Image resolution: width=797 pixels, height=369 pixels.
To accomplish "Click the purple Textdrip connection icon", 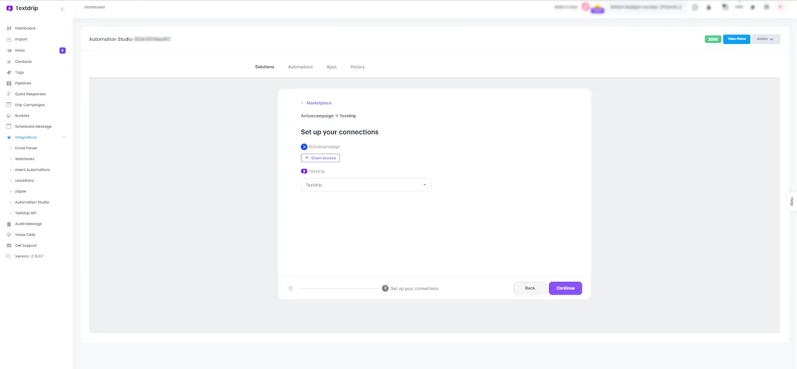I will click(304, 171).
